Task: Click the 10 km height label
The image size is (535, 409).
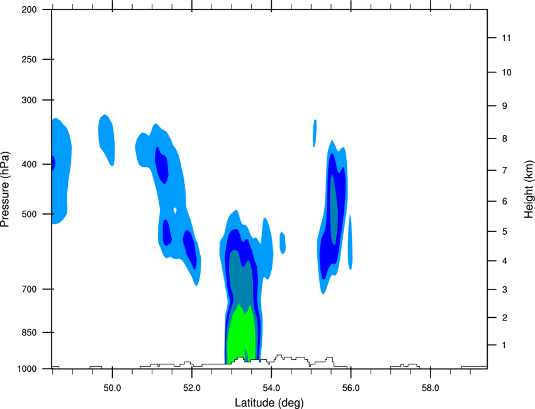Action: pos(507,72)
